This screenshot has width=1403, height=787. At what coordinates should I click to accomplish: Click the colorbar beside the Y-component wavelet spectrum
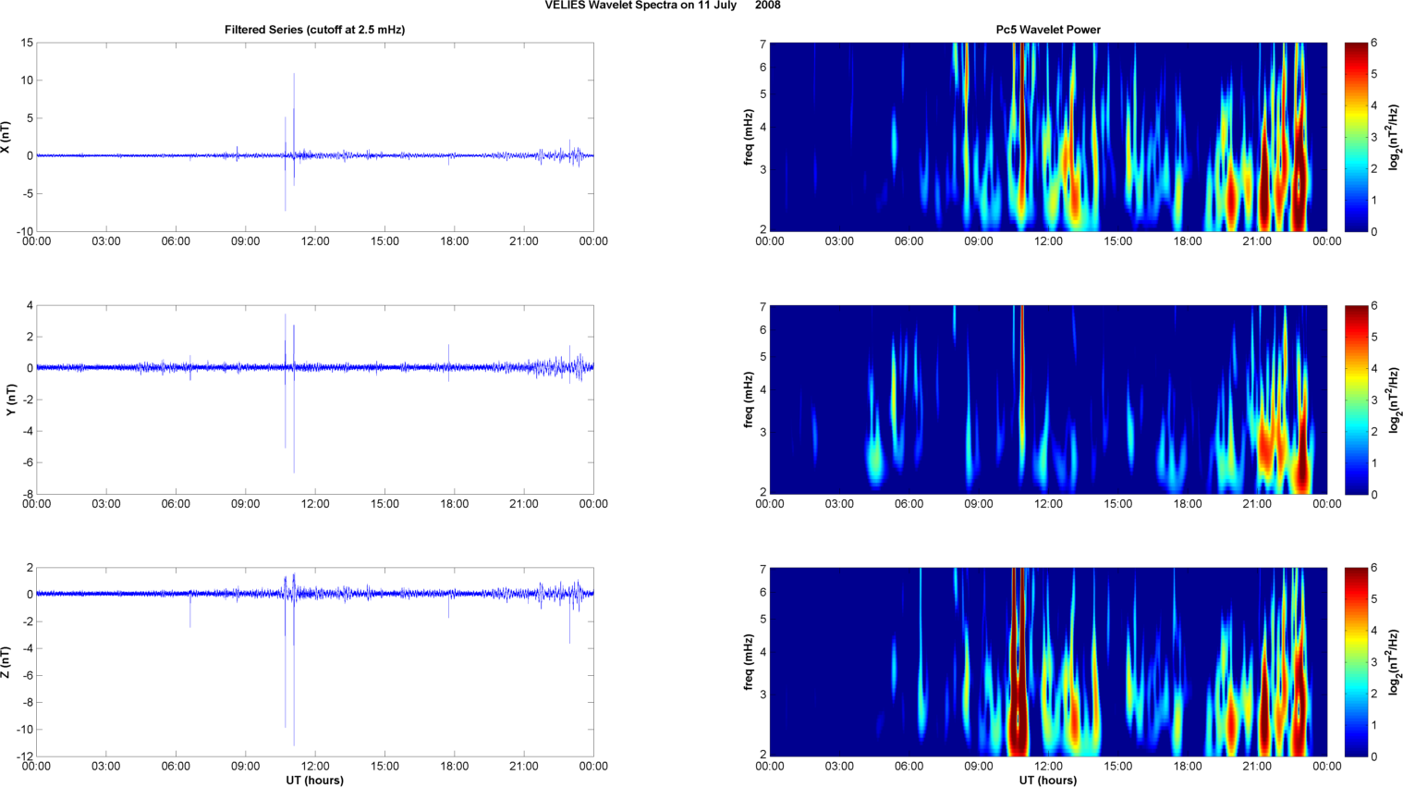coord(1356,400)
